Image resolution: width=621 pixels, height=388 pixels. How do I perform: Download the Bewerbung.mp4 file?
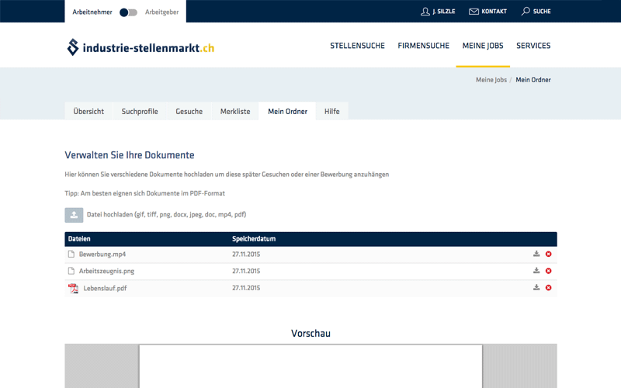pos(536,254)
